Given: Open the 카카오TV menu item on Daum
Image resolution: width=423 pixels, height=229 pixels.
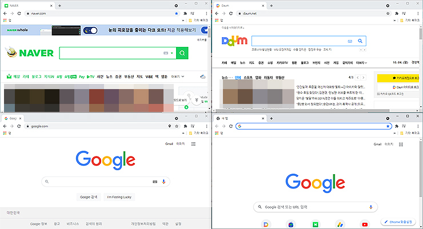Looking at the screenshot, I should point(282,62).
